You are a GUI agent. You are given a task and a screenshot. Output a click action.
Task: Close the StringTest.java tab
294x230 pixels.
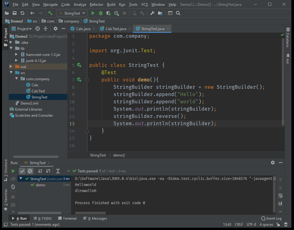pos(168,29)
